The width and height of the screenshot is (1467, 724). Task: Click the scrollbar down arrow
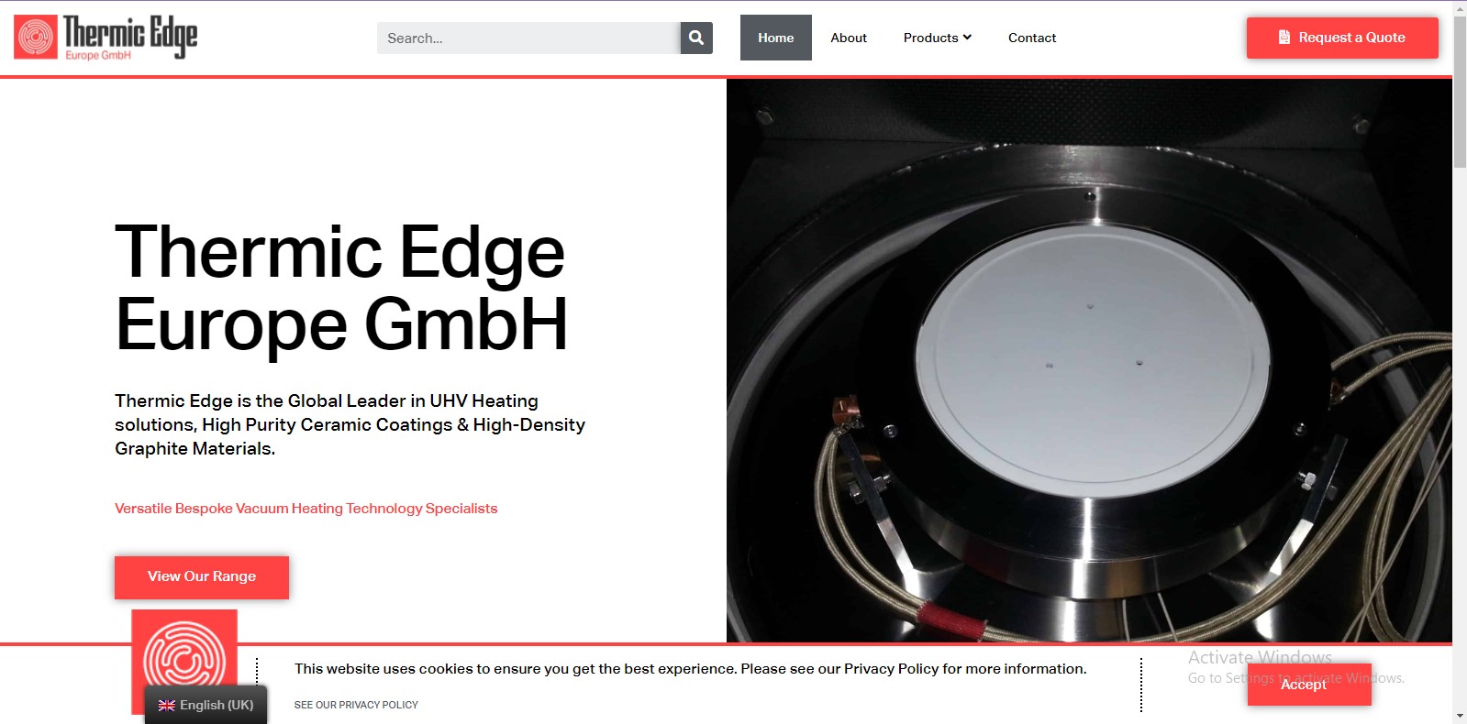(x=1460, y=716)
